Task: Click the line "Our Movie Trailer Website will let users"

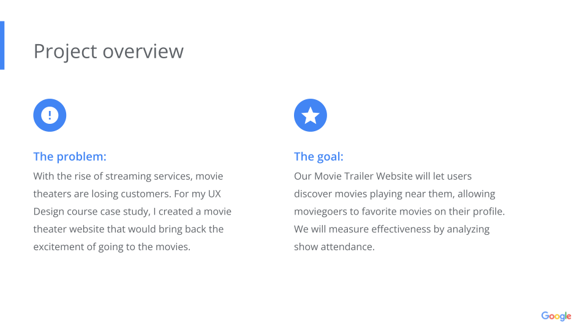Action: (383, 177)
